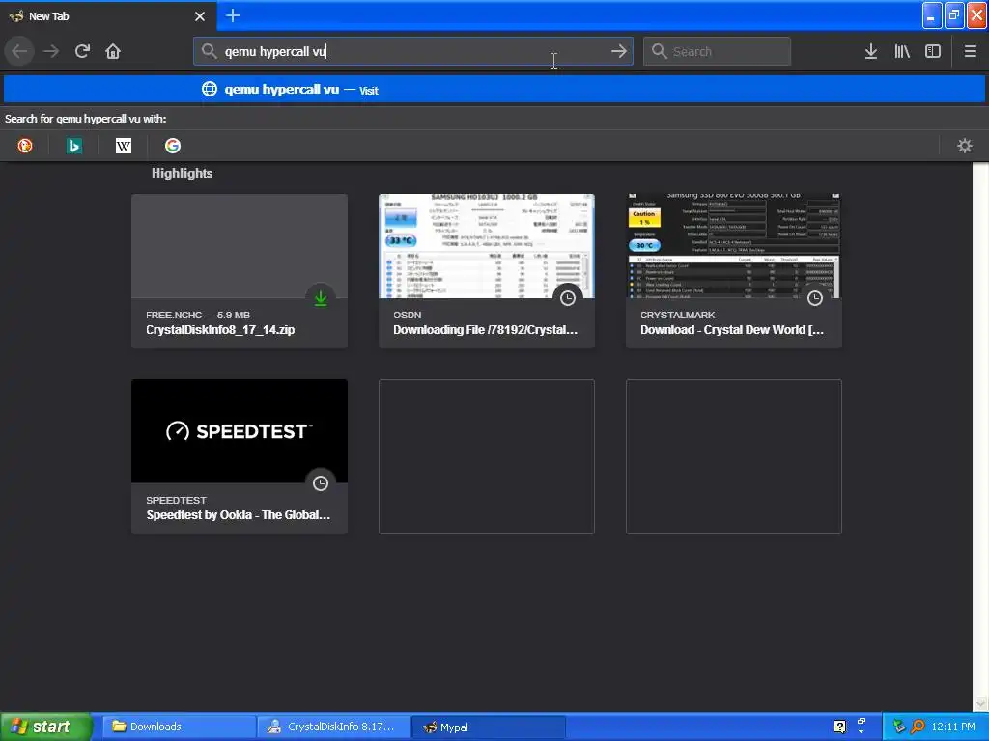Click the taskbar clock 12:11 PM
The height and width of the screenshot is (741, 989).
point(953,727)
